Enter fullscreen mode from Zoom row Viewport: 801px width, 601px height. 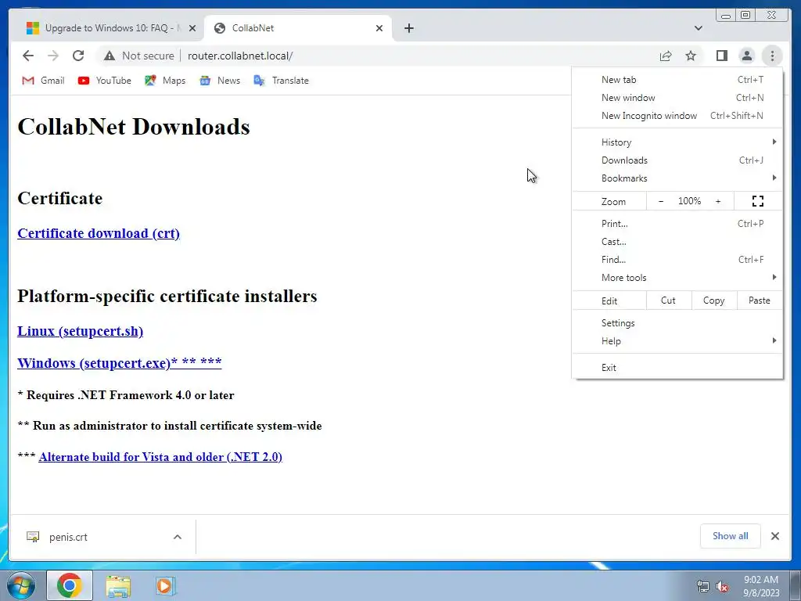(x=758, y=201)
